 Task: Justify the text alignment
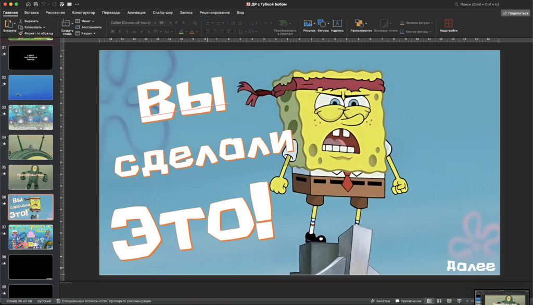(230, 32)
